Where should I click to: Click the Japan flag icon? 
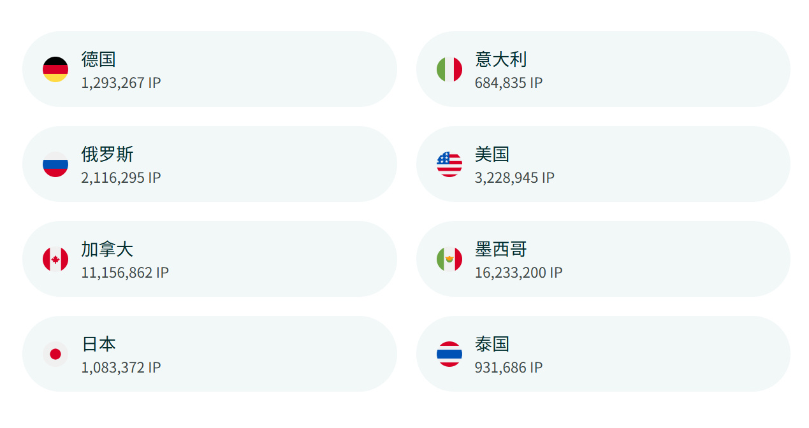(x=56, y=353)
